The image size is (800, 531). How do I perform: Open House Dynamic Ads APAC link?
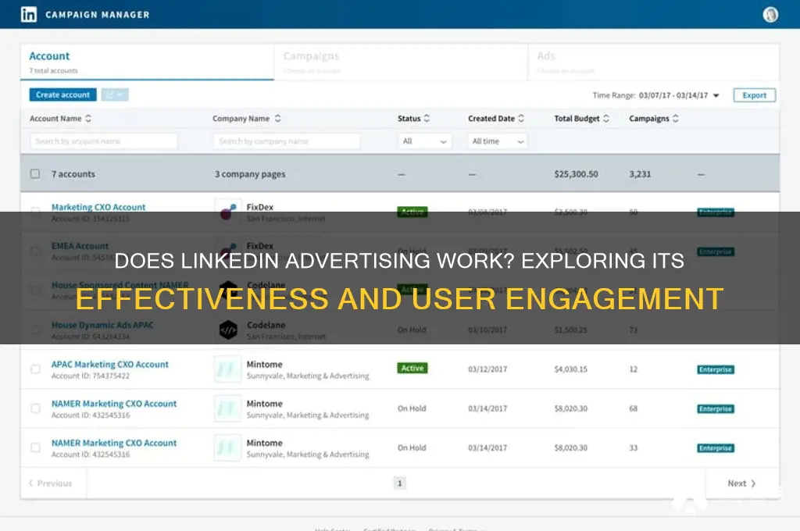pyautogui.click(x=102, y=325)
